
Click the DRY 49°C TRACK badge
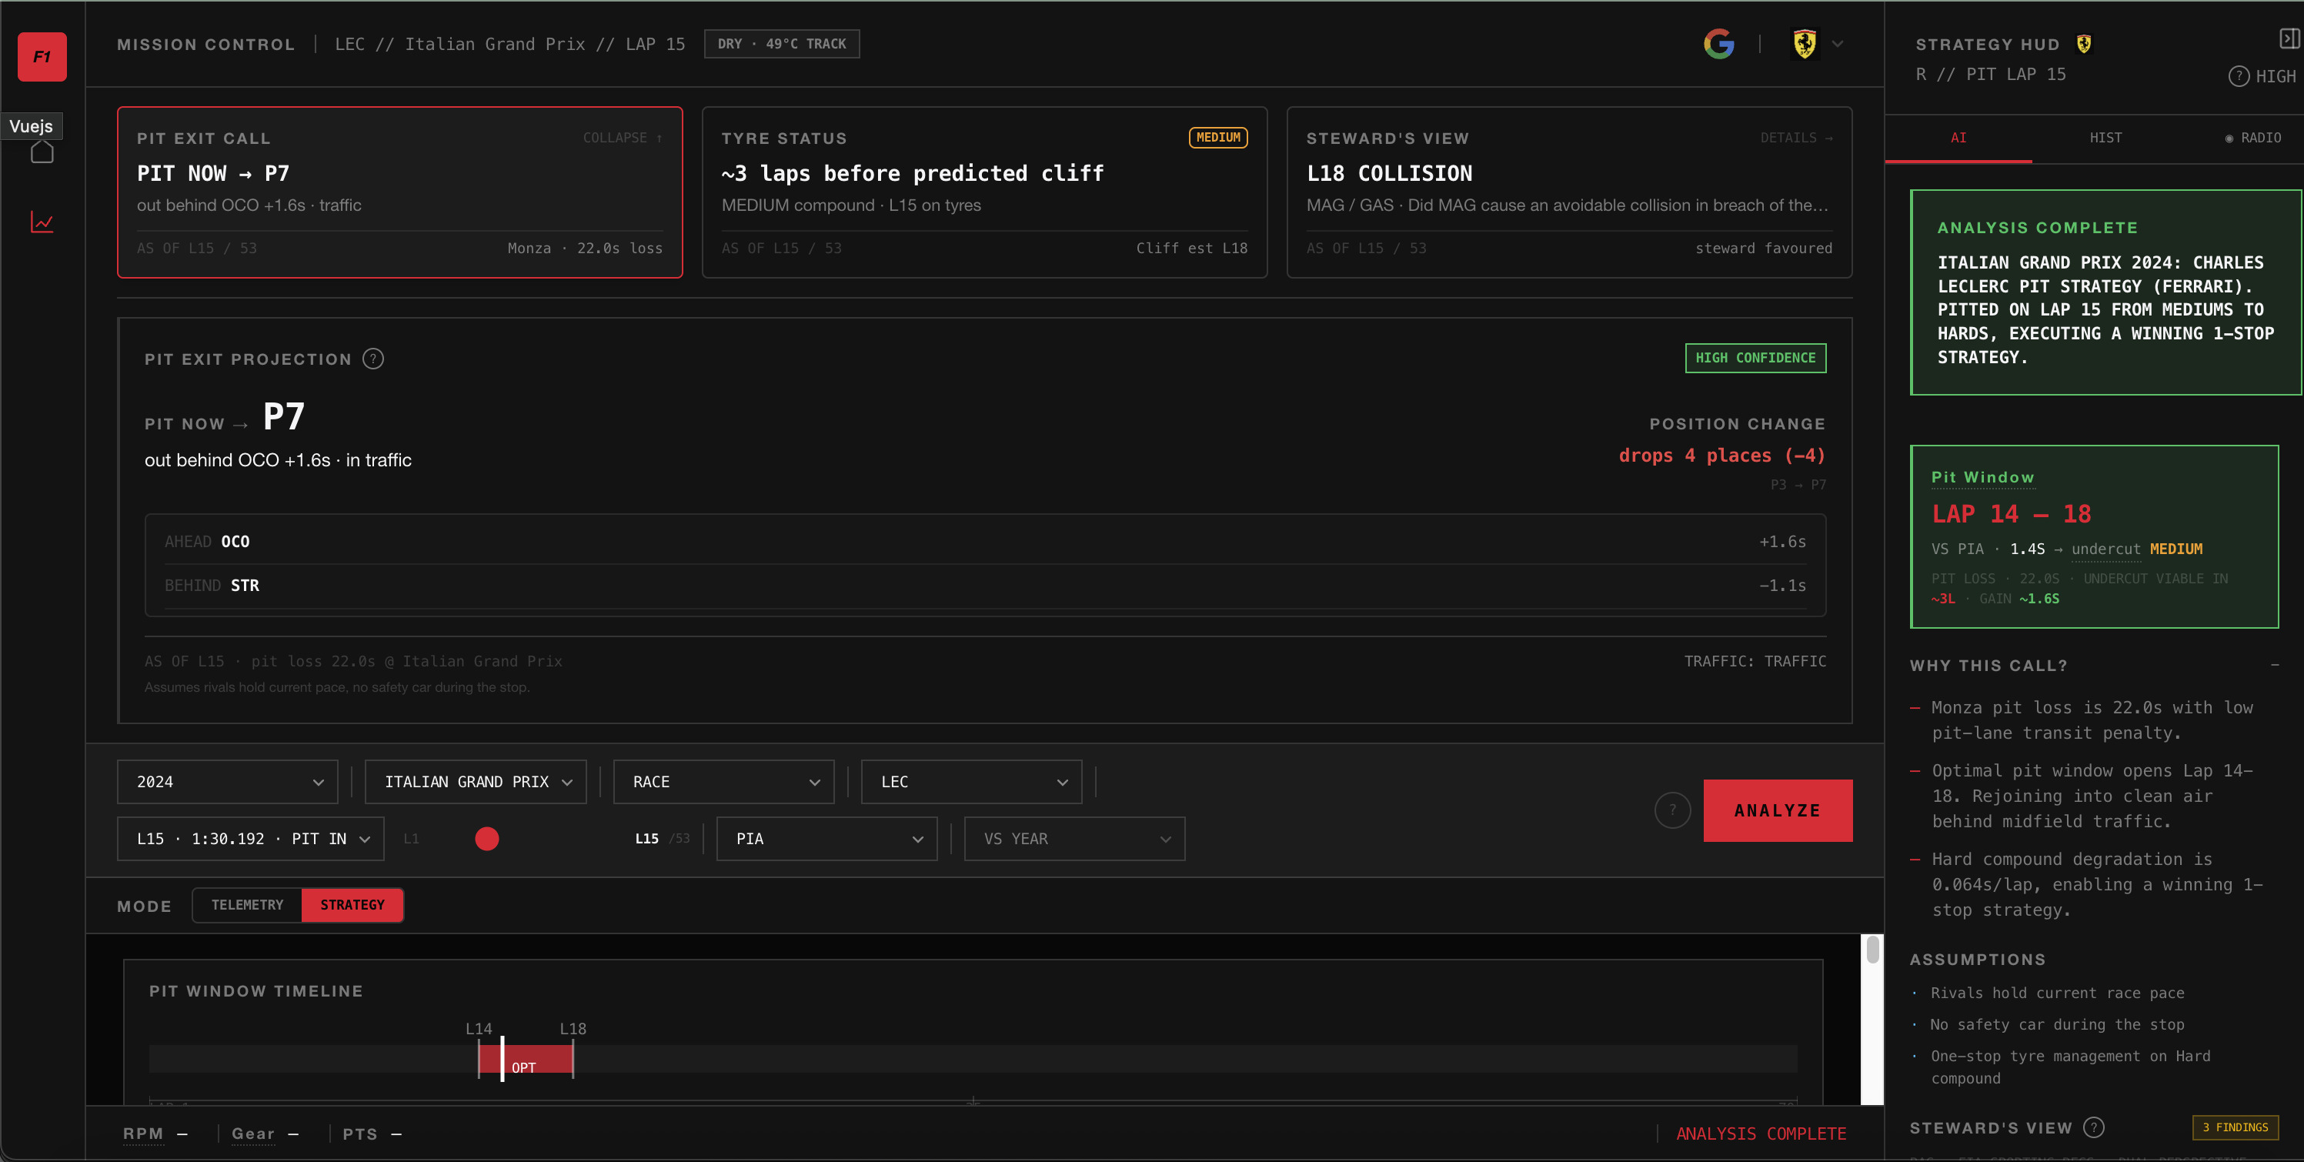pos(781,44)
